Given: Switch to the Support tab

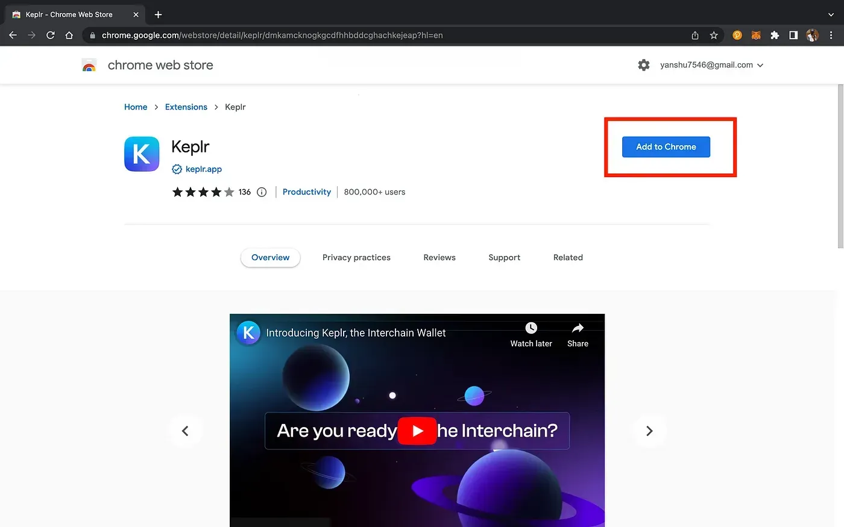Looking at the screenshot, I should (x=505, y=258).
